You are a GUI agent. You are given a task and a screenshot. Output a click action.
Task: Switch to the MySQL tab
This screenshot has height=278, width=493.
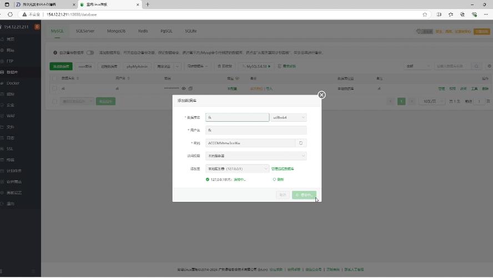point(57,31)
